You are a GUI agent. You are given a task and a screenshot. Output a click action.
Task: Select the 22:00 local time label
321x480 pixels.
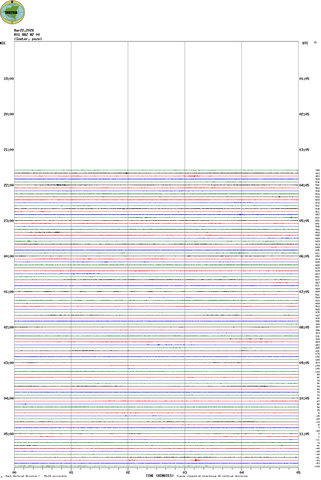click(9, 185)
